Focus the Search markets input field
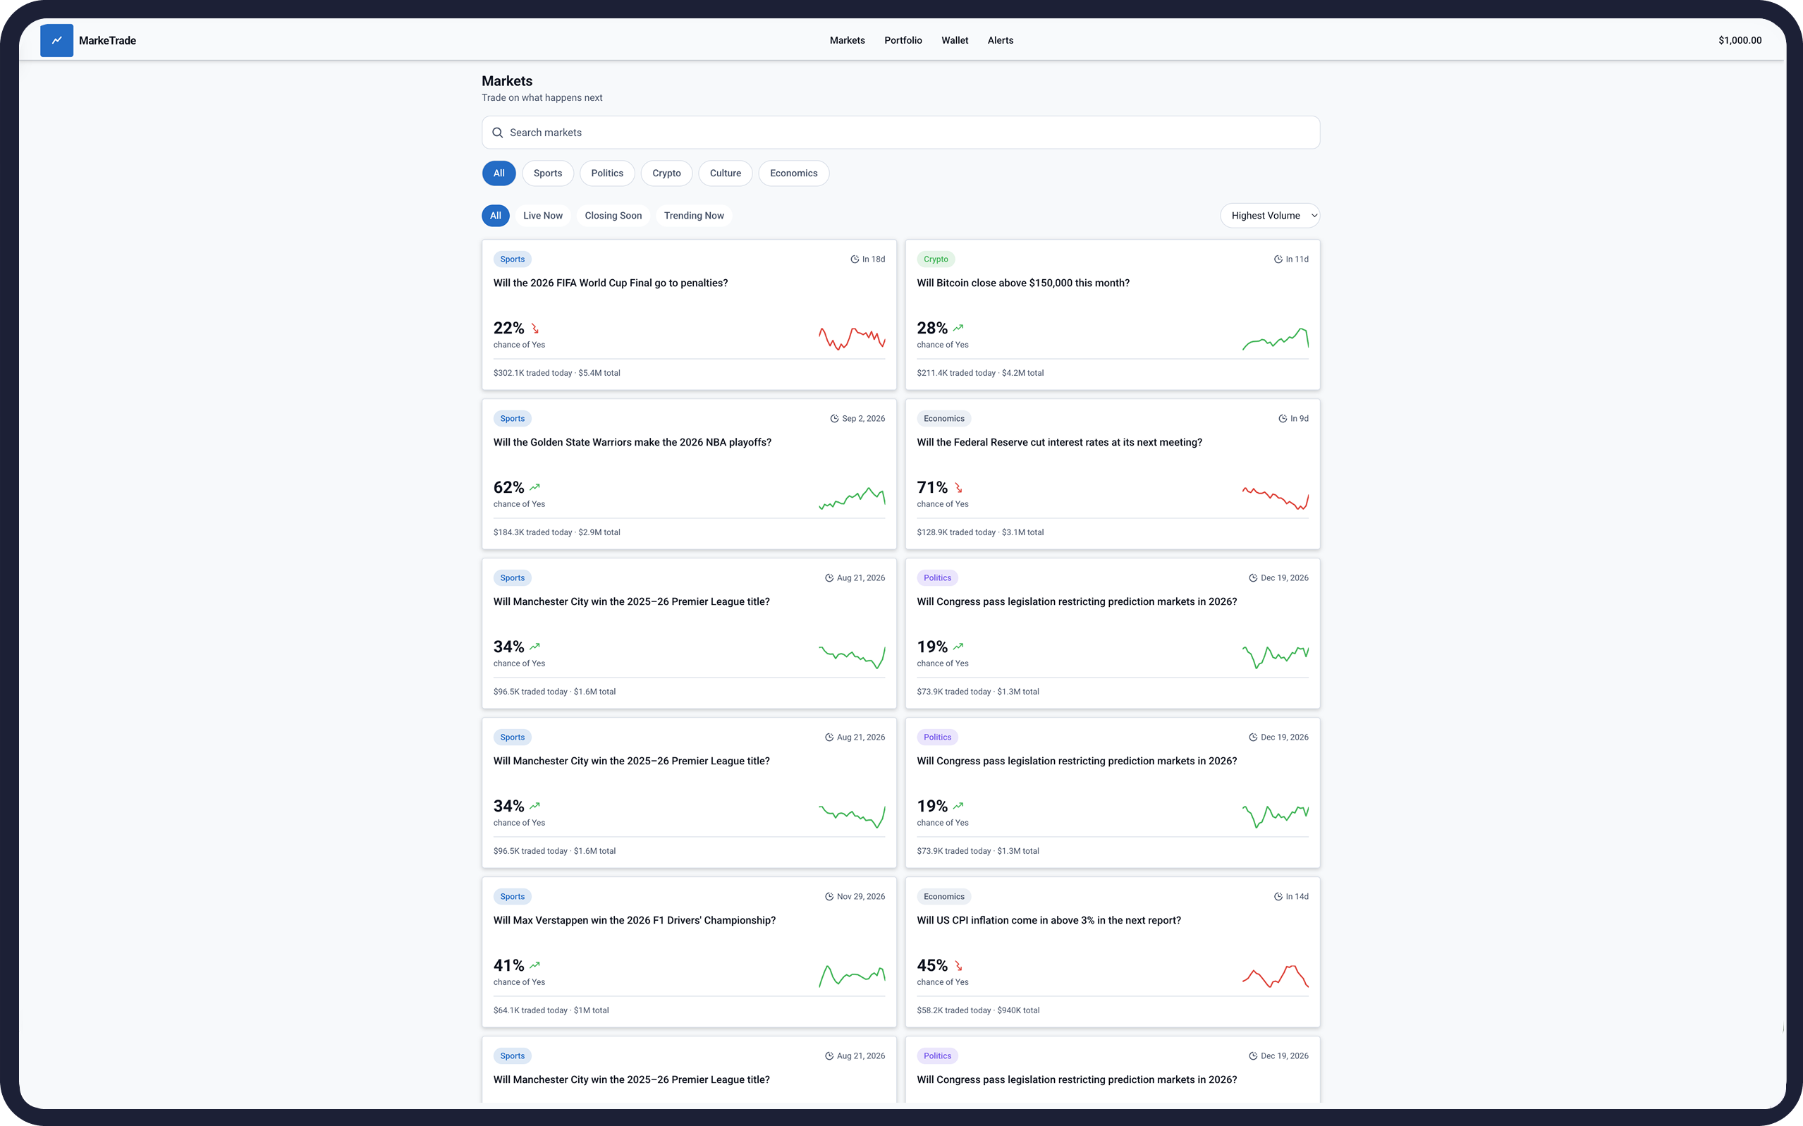Viewport: 1803px width, 1126px height. click(x=901, y=133)
